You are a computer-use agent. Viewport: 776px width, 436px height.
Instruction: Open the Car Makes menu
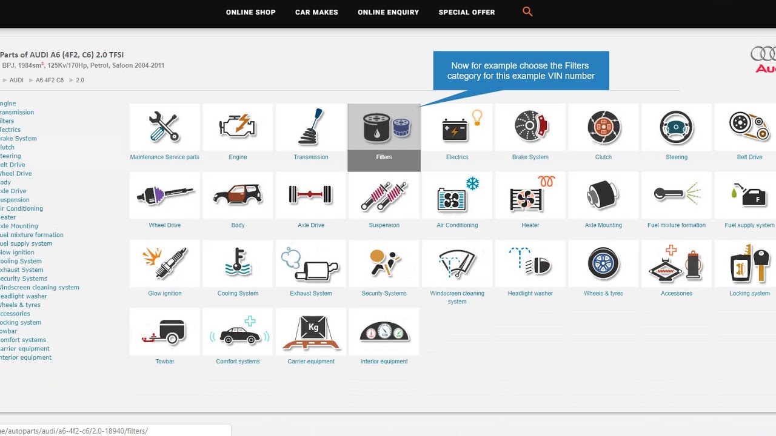[x=316, y=12]
